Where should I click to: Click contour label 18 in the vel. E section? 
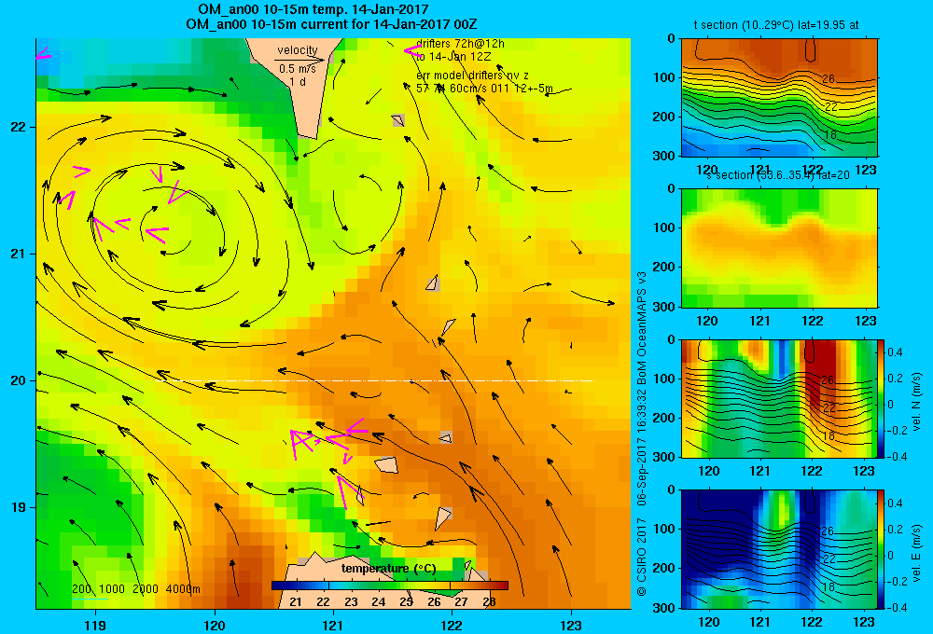point(828,587)
